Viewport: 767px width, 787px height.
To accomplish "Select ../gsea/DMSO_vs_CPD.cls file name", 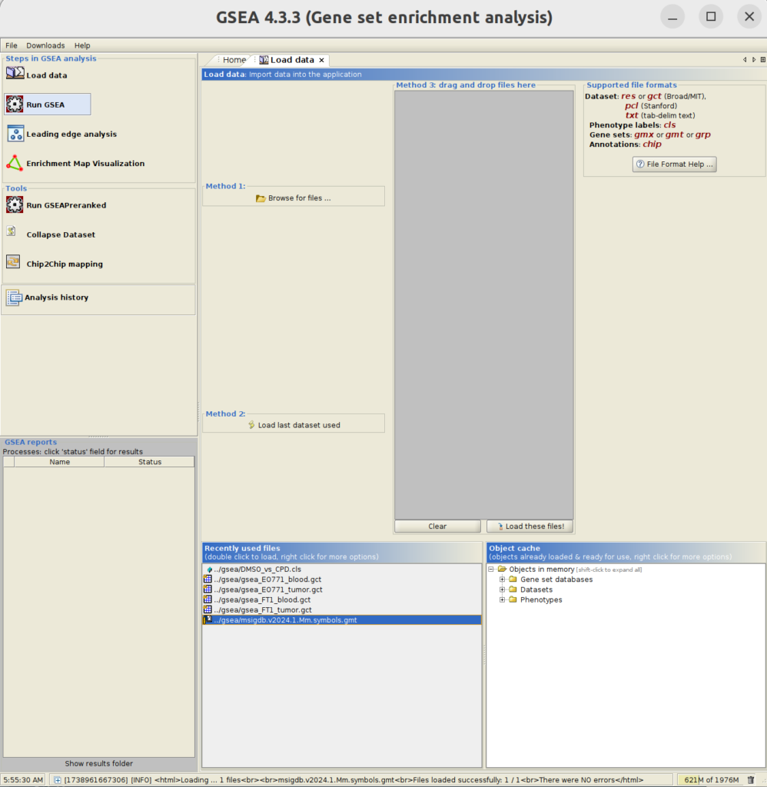I will pyautogui.click(x=257, y=569).
